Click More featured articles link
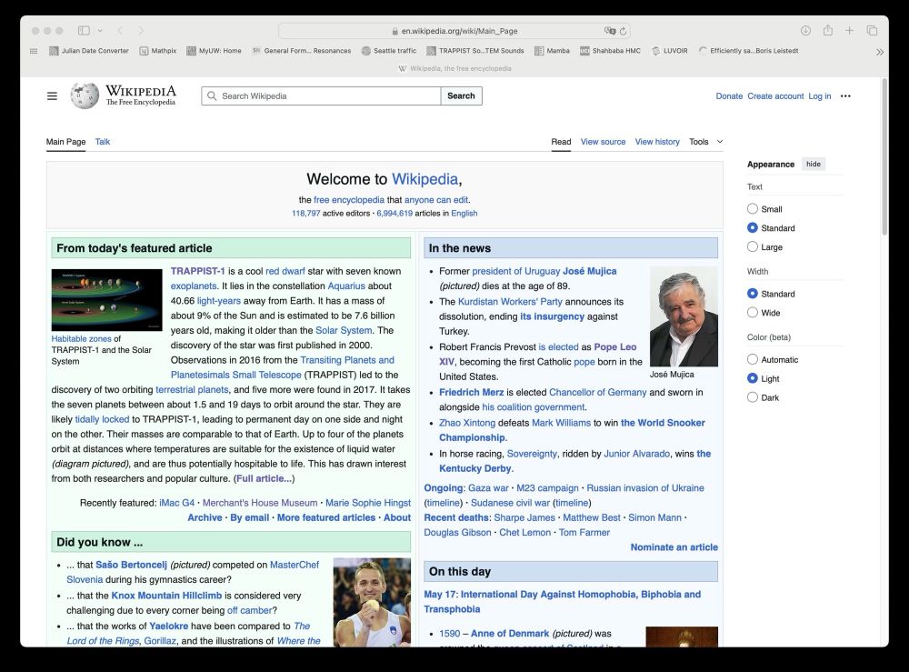 [326, 517]
